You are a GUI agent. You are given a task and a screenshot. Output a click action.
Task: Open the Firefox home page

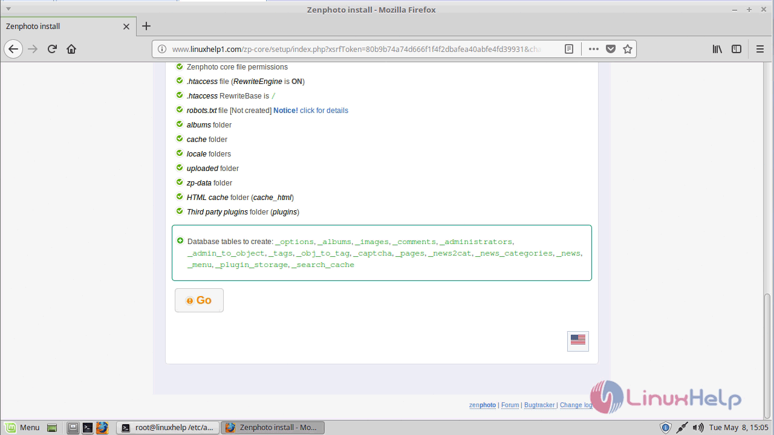71,49
